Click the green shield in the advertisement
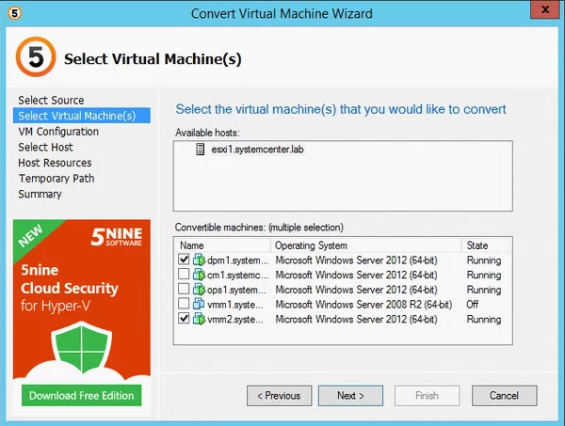Viewport: 565px width, 426px height. tap(81, 346)
